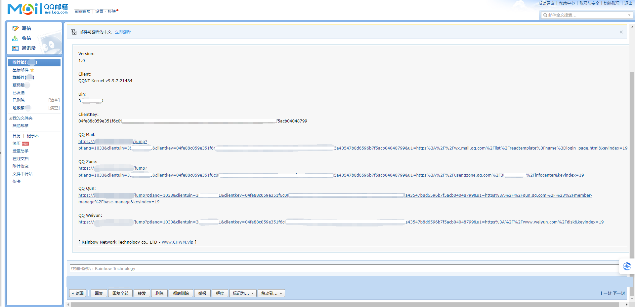The height and width of the screenshot is (307, 635).
Task: Click 退出 to log out
Action: pos(628,3)
